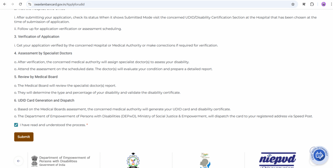This screenshot has height=168, width=333.
Task: Click the head-profile silhouette institute logo
Action: pos(205,160)
